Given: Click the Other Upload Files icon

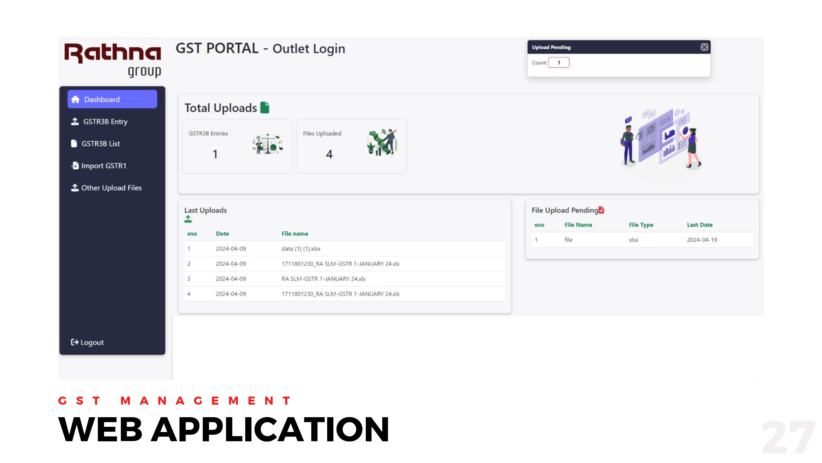Looking at the screenshot, I should (x=75, y=188).
